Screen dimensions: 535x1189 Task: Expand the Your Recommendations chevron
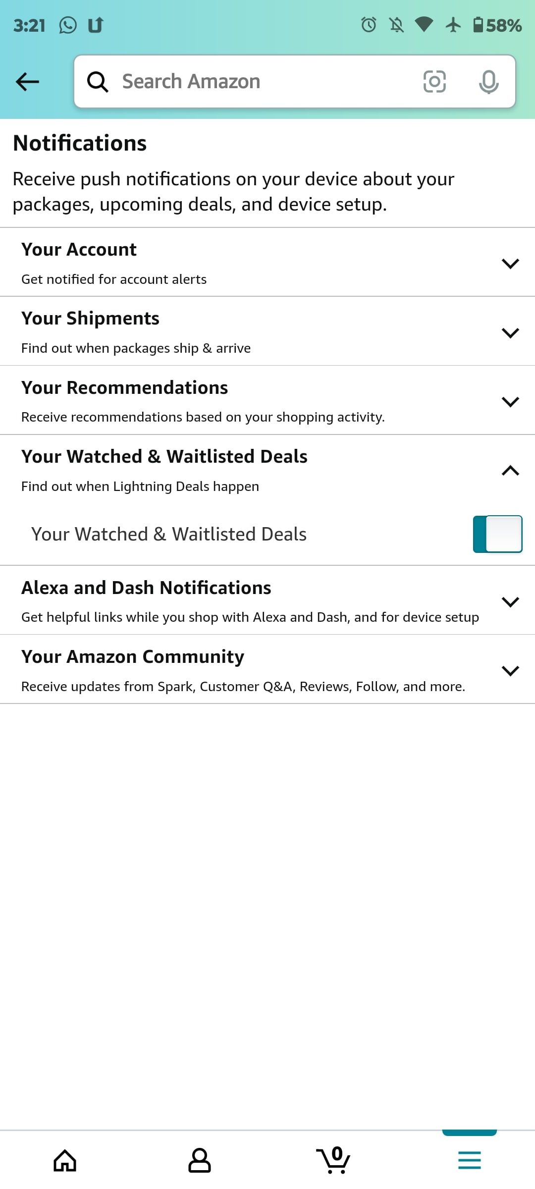pos(510,401)
